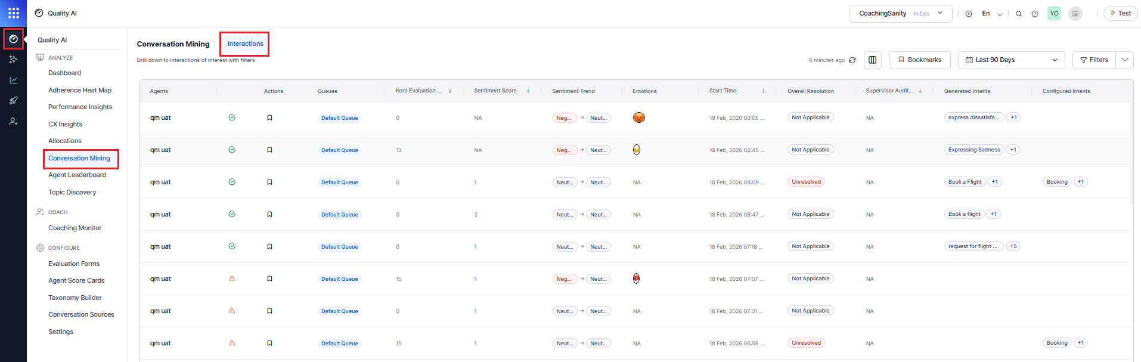This screenshot has height=362, width=1141.
Task: Toggle bookmark on the Unresolved Book a Flight row
Action: click(269, 182)
